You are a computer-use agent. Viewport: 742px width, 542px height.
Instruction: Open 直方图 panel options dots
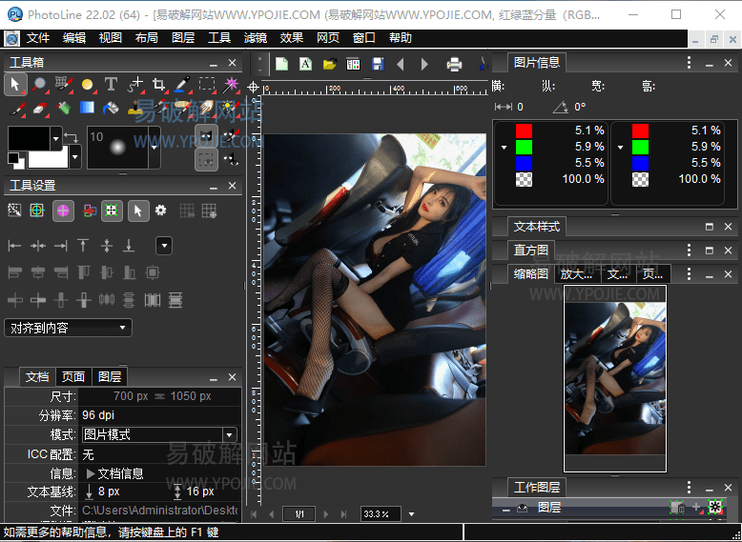689,250
